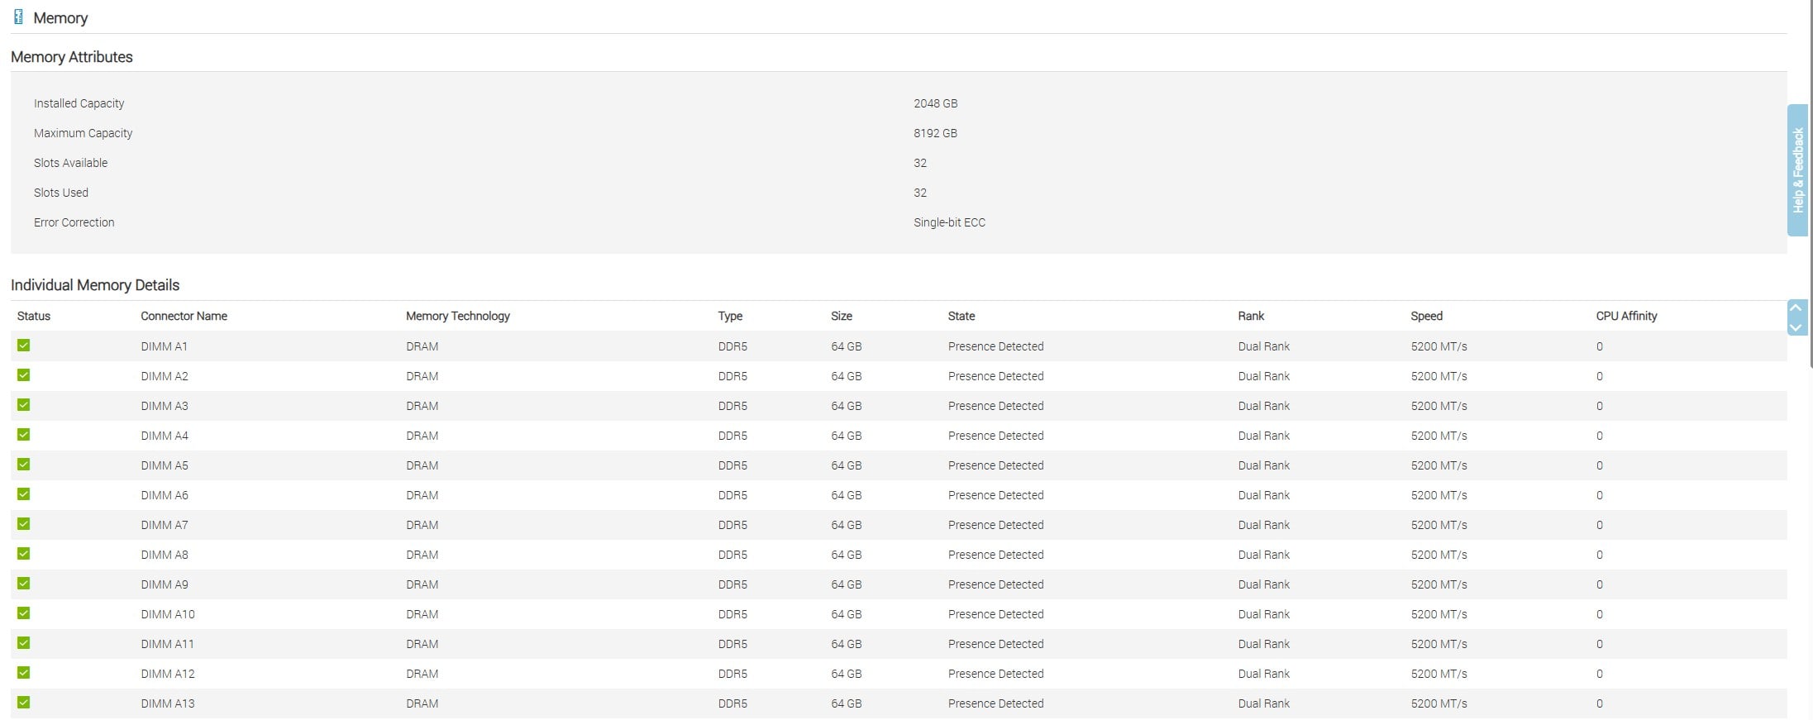
Task: Click the green status icon for DIMM A5
Action: tap(24, 465)
